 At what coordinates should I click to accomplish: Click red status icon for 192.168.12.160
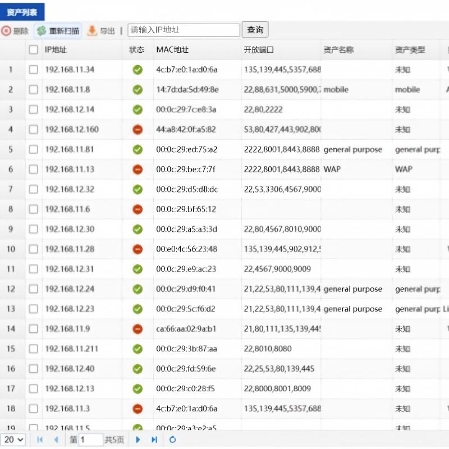[138, 130]
